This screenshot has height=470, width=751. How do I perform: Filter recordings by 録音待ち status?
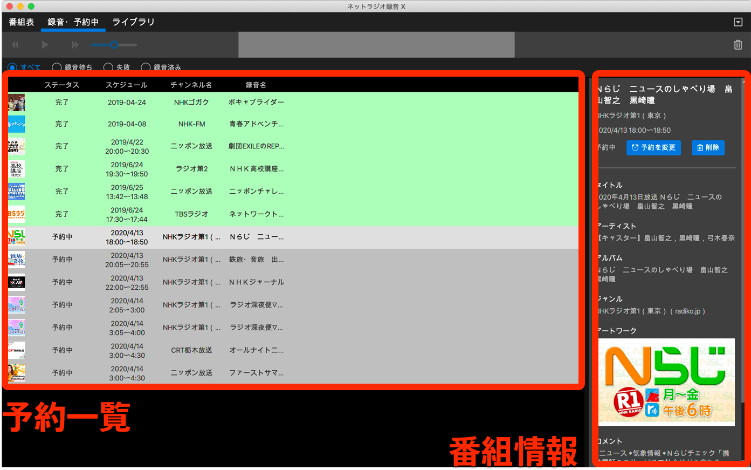[57, 67]
